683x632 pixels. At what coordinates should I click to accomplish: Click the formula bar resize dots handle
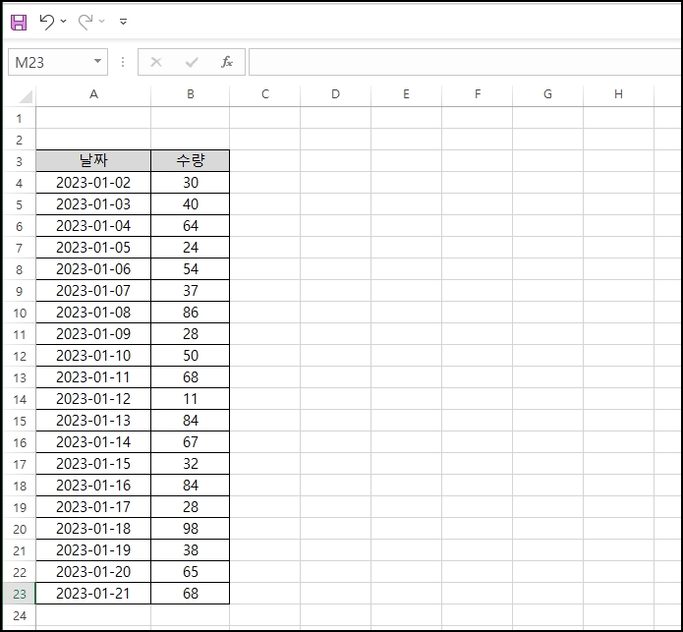click(x=123, y=62)
